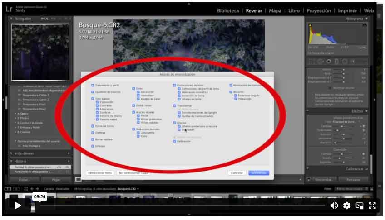Toggle Calibración checkbox in dialog
The image size is (385, 220).
pyautogui.click(x=174, y=141)
